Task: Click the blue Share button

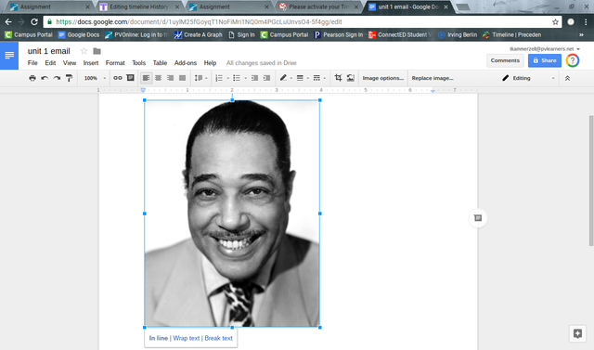Action: (545, 60)
